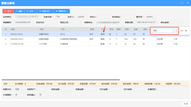Click the 利润率 42.30% summary value

(173, 84)
